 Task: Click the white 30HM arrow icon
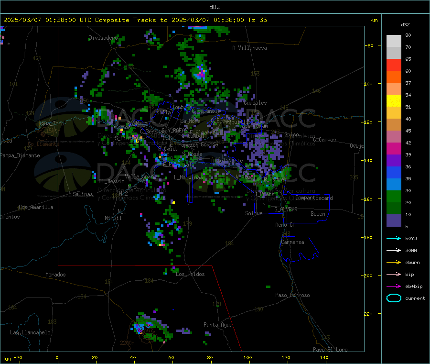[x=394, y=250]
